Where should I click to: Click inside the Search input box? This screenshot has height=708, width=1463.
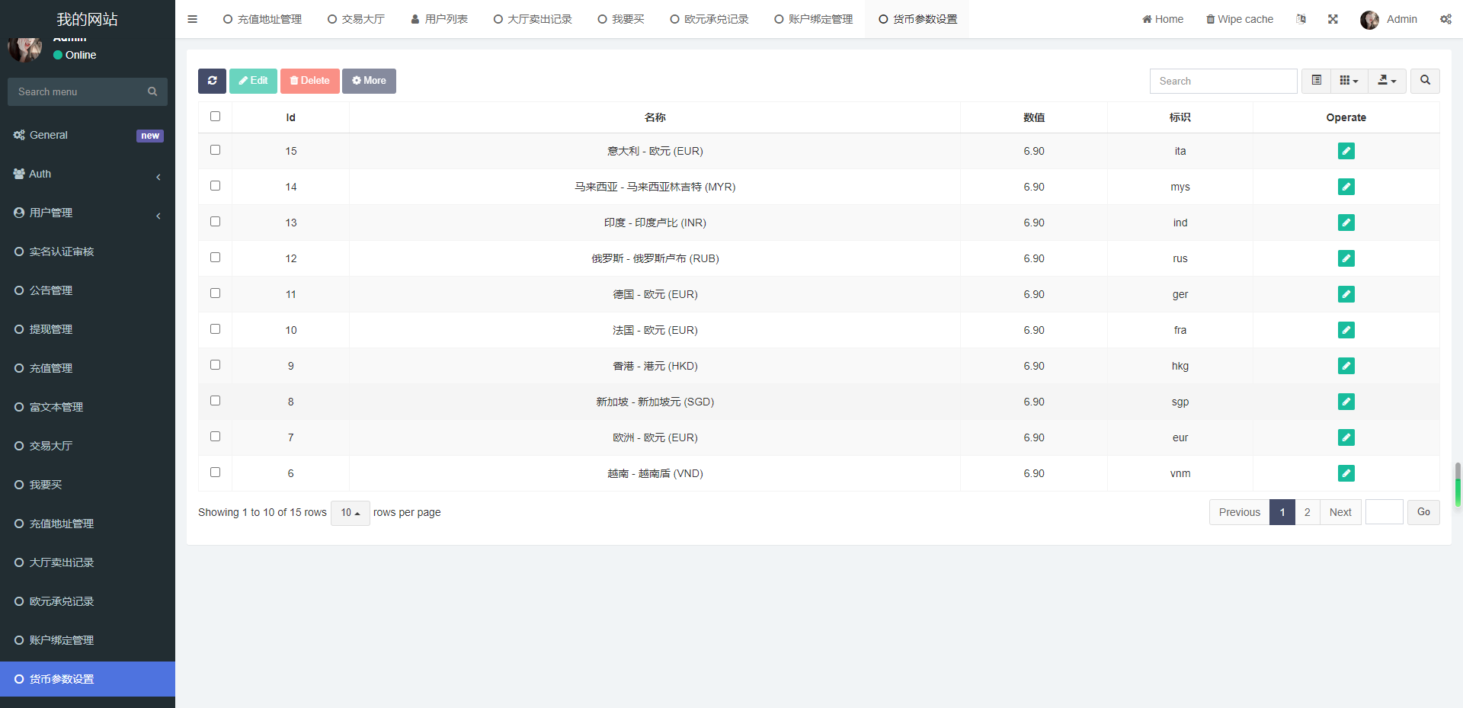pyautogui.click(x=1223, y=81)
